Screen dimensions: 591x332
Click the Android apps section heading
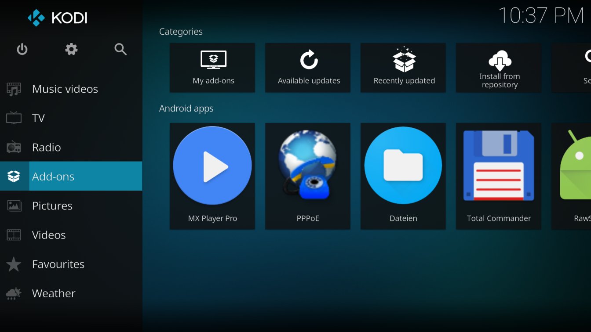[x=186, y=108]
